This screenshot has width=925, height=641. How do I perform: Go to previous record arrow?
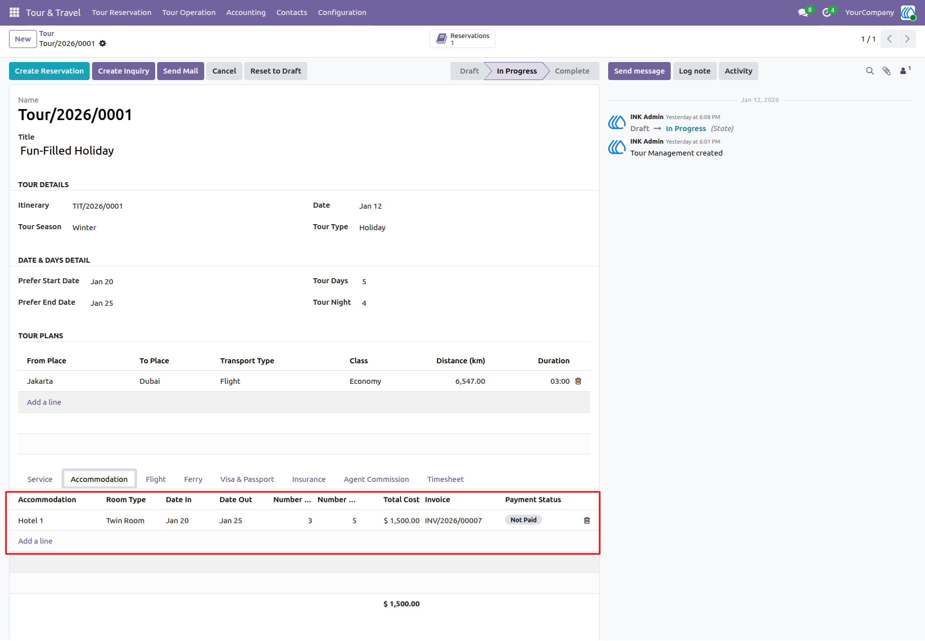coord(889,39)
